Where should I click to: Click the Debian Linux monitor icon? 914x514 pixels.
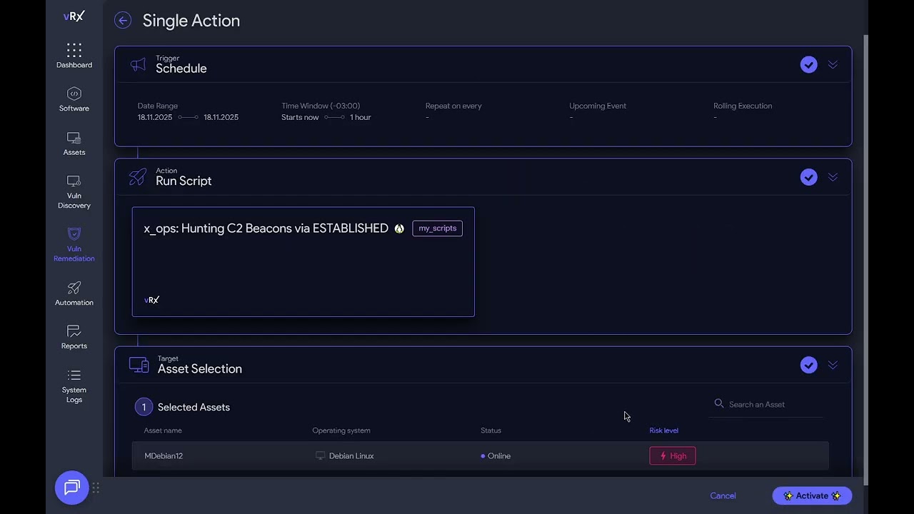pos(320,455)
